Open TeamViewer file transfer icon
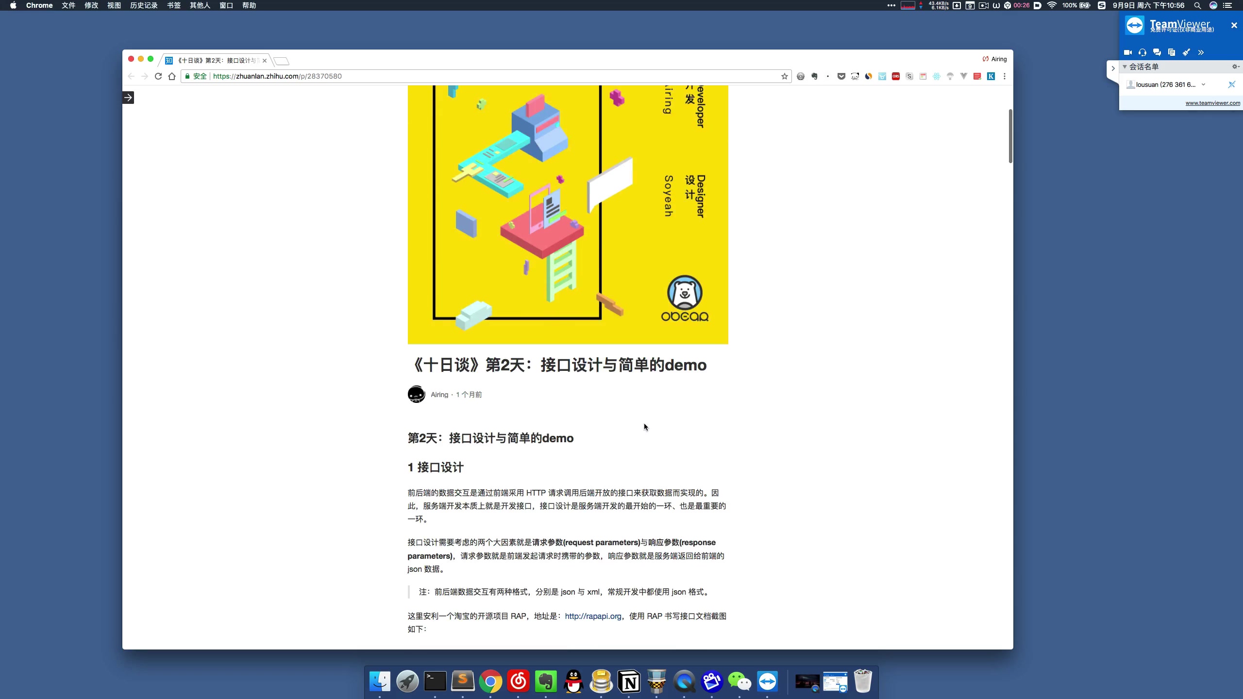Viewport: 1243px width, 699px height. point(1172,52)
